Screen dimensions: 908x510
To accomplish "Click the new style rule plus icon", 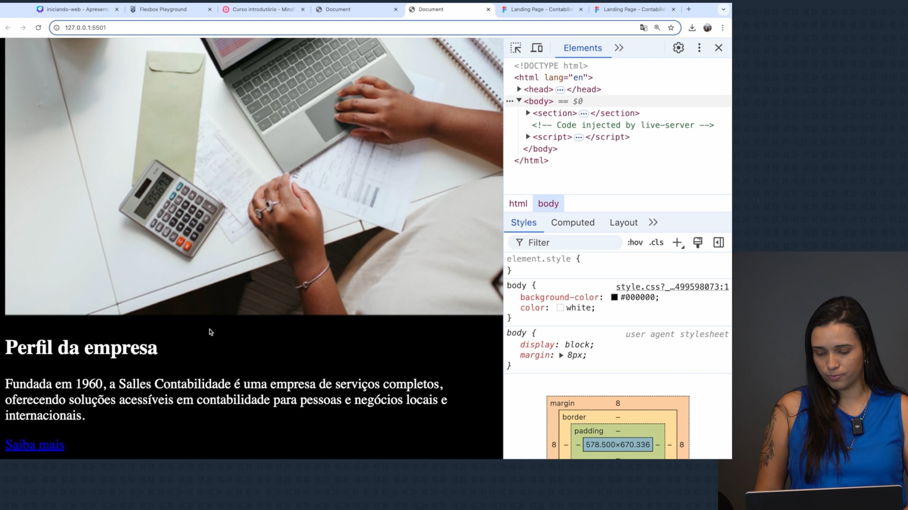I will pos(677,243).
